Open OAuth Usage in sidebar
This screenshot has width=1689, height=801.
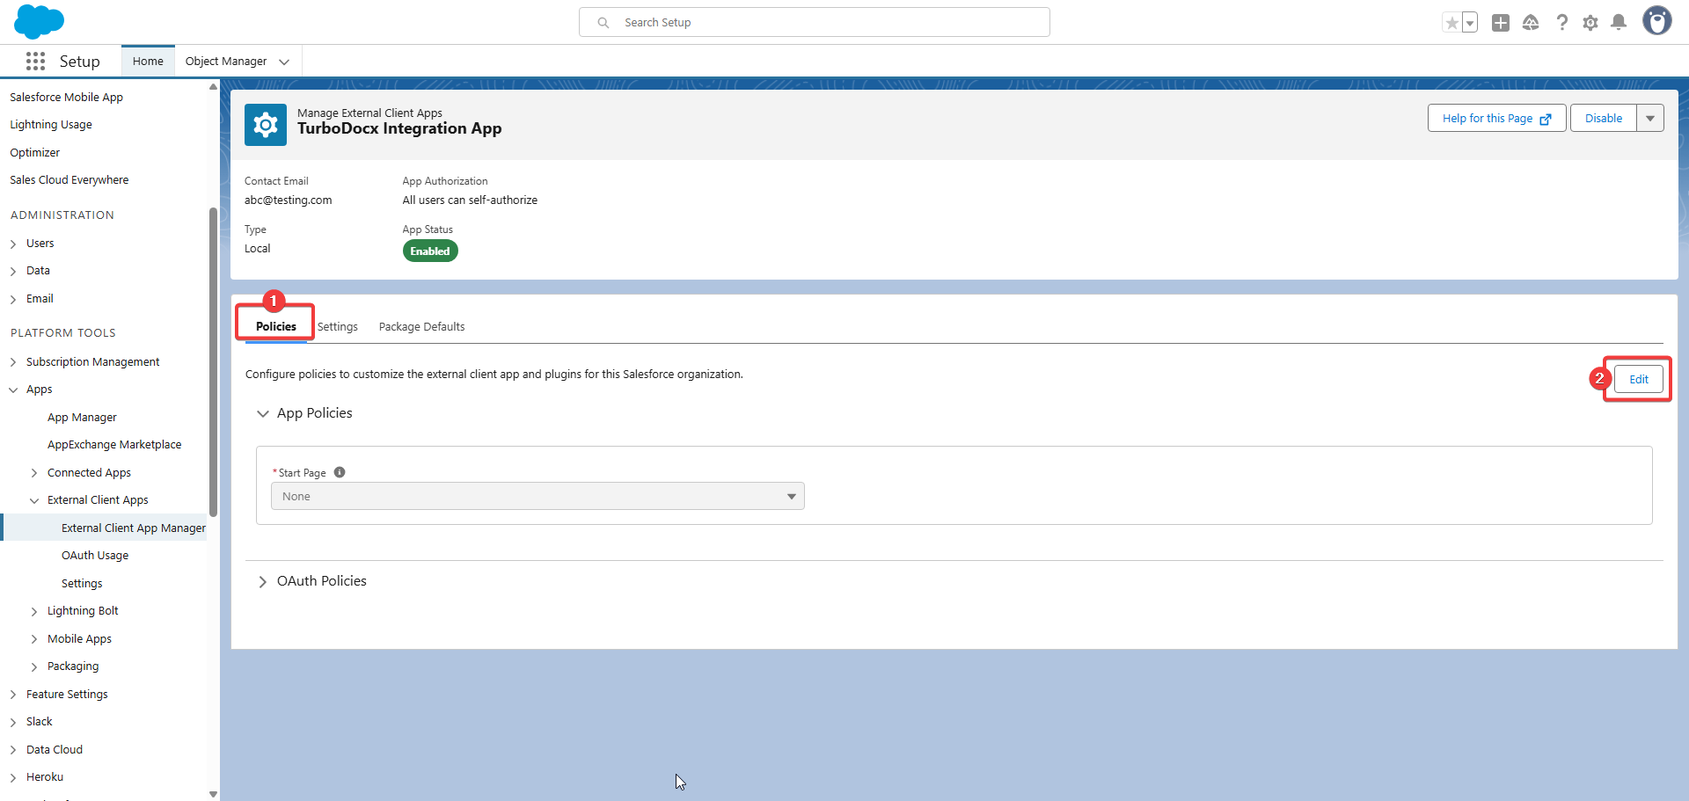[95, 555]
